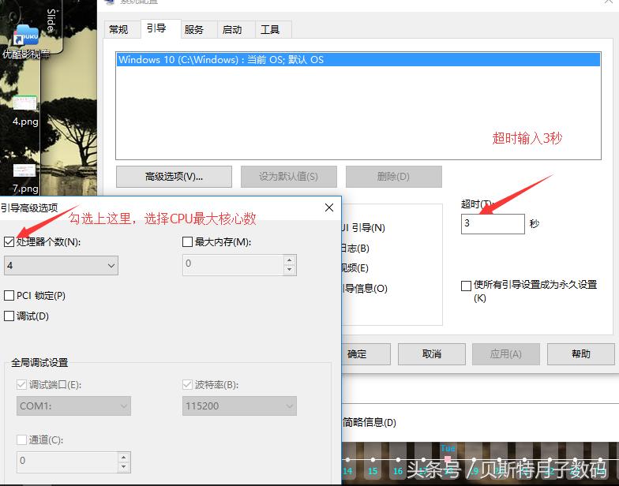Decrease the 最大内存 spinner value

click(289, 270)
